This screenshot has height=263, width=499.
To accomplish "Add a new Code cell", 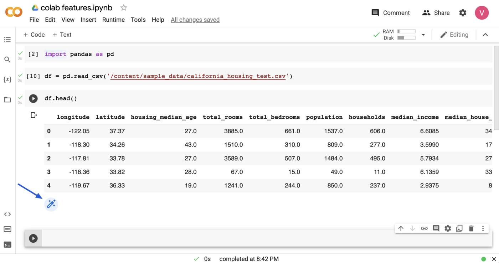I will click(34, 35).
